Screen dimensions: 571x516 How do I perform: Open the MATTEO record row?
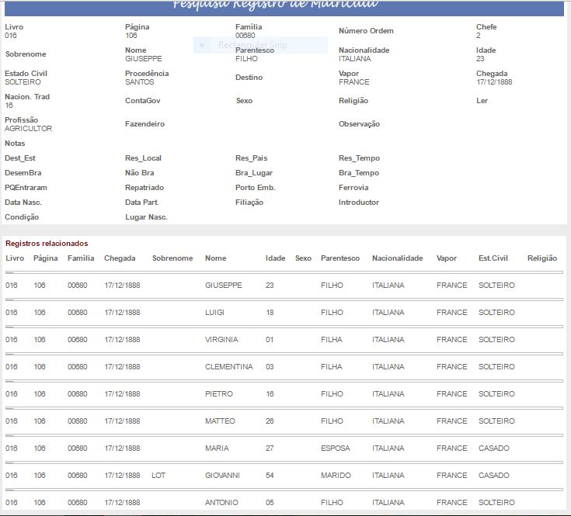pos(220,421)
